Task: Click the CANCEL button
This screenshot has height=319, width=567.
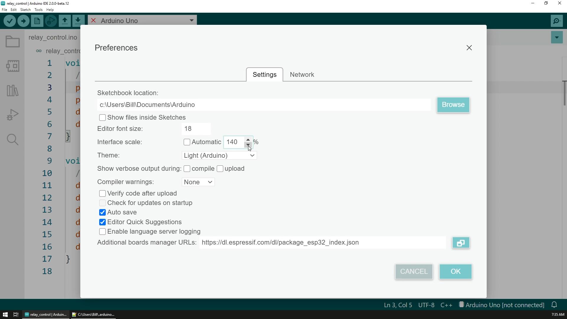Action: 414,272
